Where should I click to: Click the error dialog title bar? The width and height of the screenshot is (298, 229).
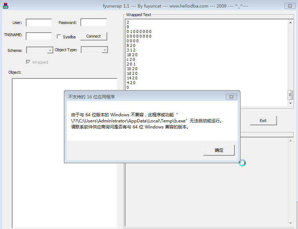143,97
